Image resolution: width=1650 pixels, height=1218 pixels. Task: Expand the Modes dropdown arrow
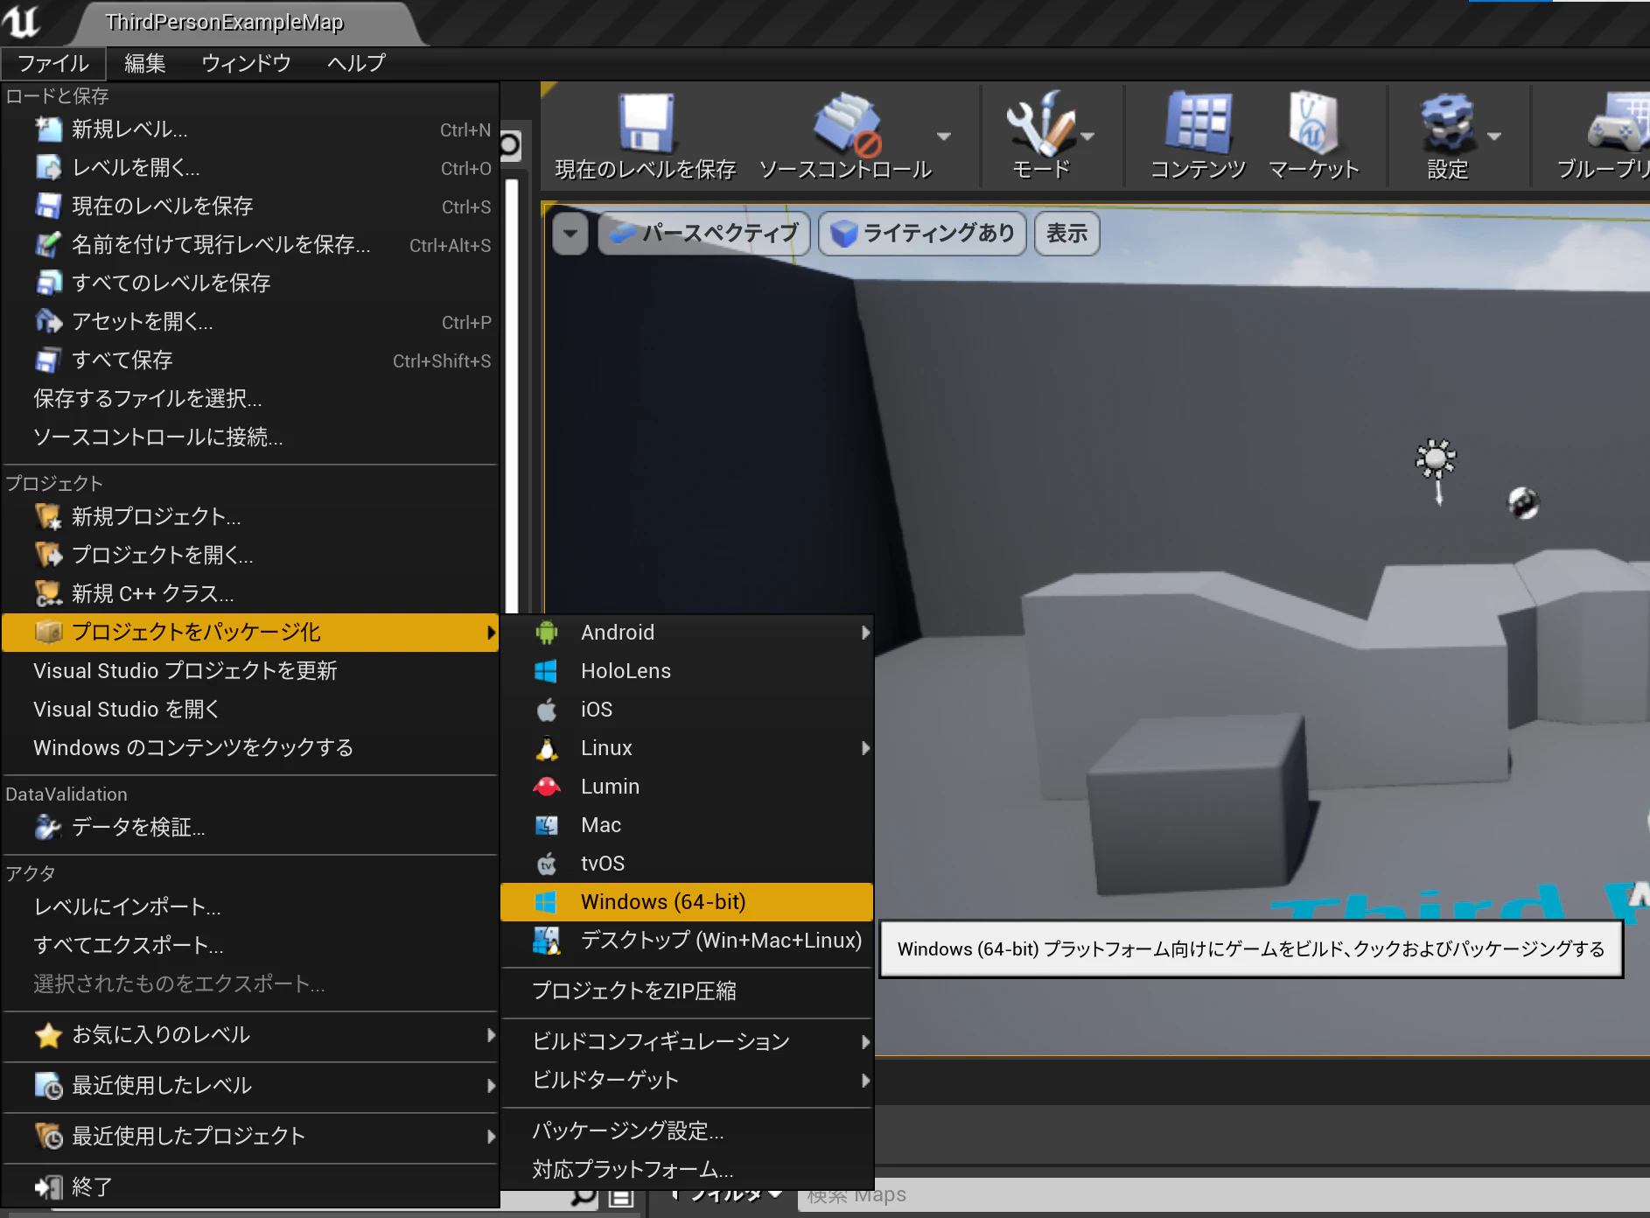pos(1087,136)
